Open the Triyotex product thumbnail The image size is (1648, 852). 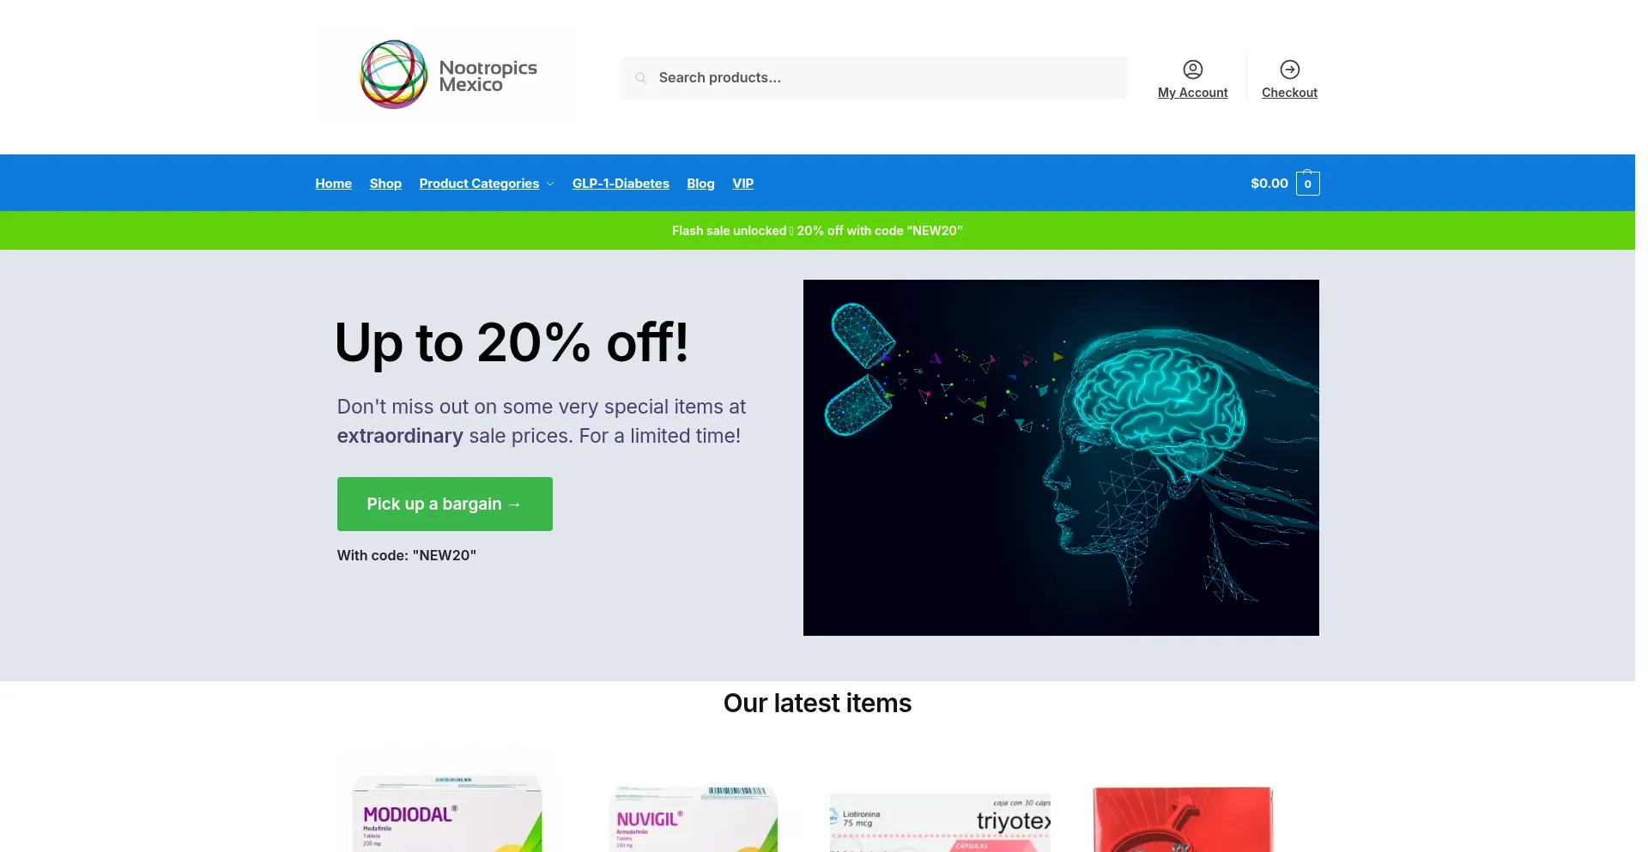pyautogui.click(x=940, y=821)
